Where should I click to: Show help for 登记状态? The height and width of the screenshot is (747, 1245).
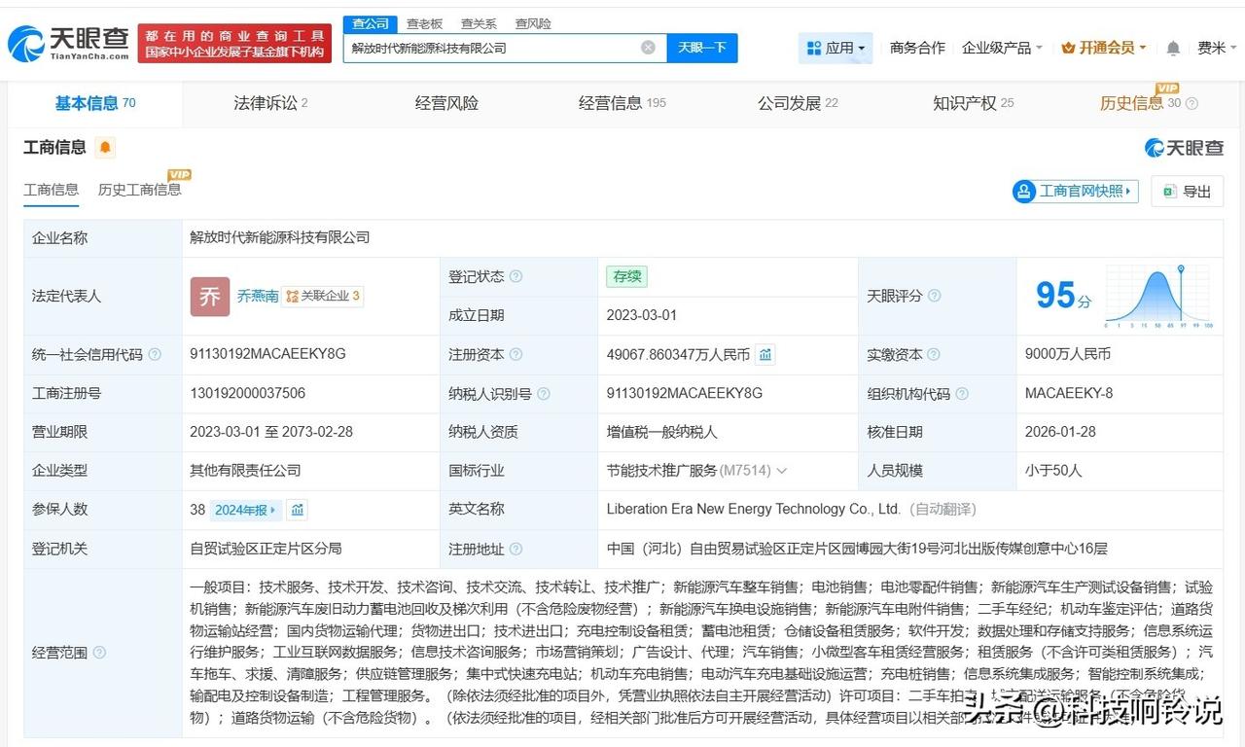click(516, 277)
